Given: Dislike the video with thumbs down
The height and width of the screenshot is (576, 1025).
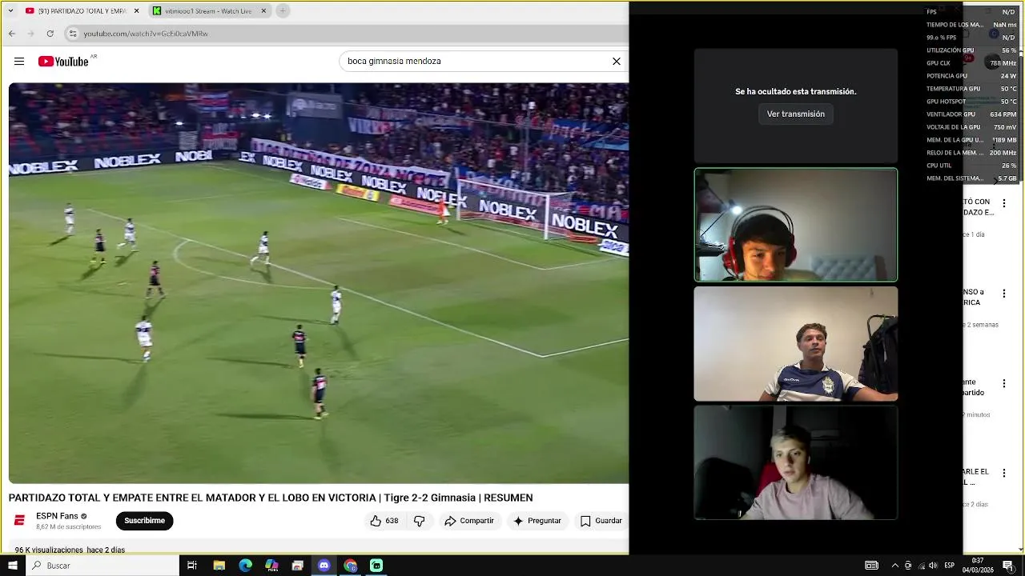Looking at the screenshot, I should click(x=420, y=521).
